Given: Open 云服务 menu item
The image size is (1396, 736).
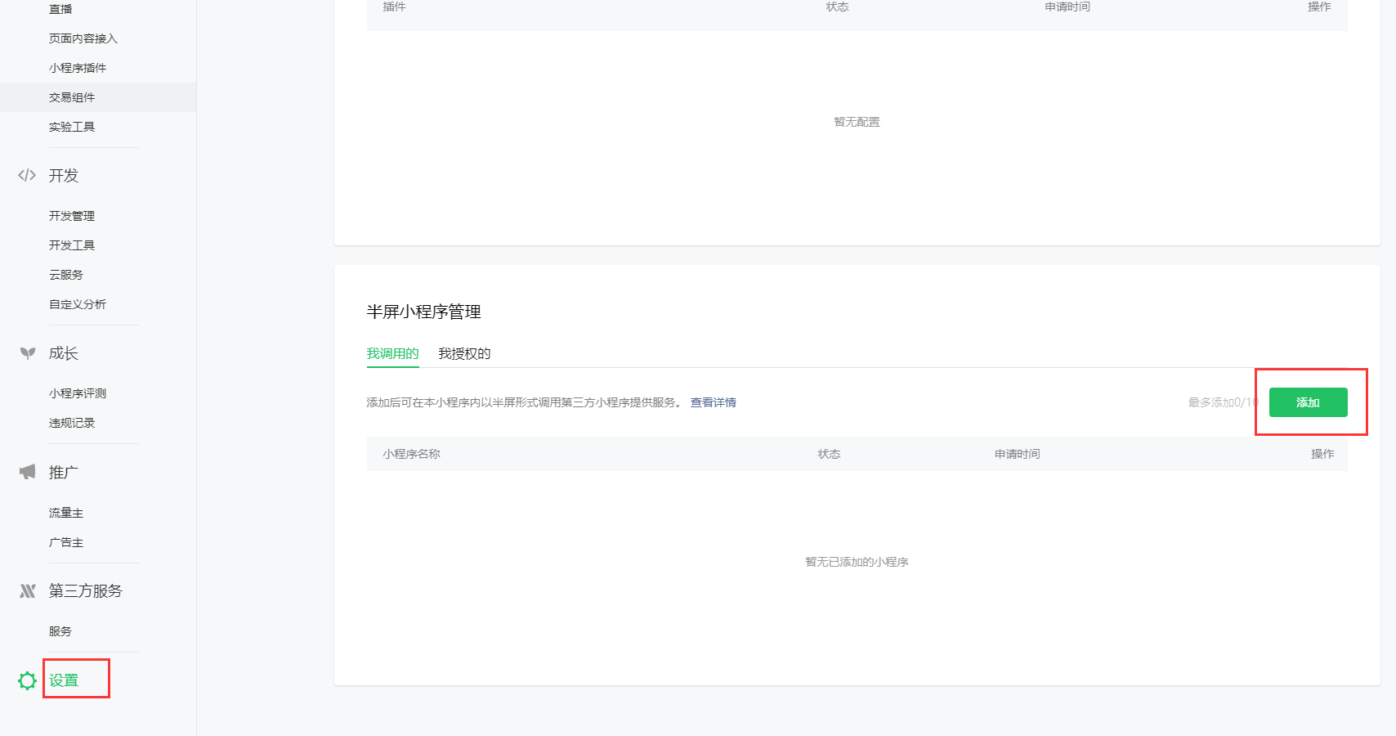Looking at the screenshot, I should click(66, 275).
